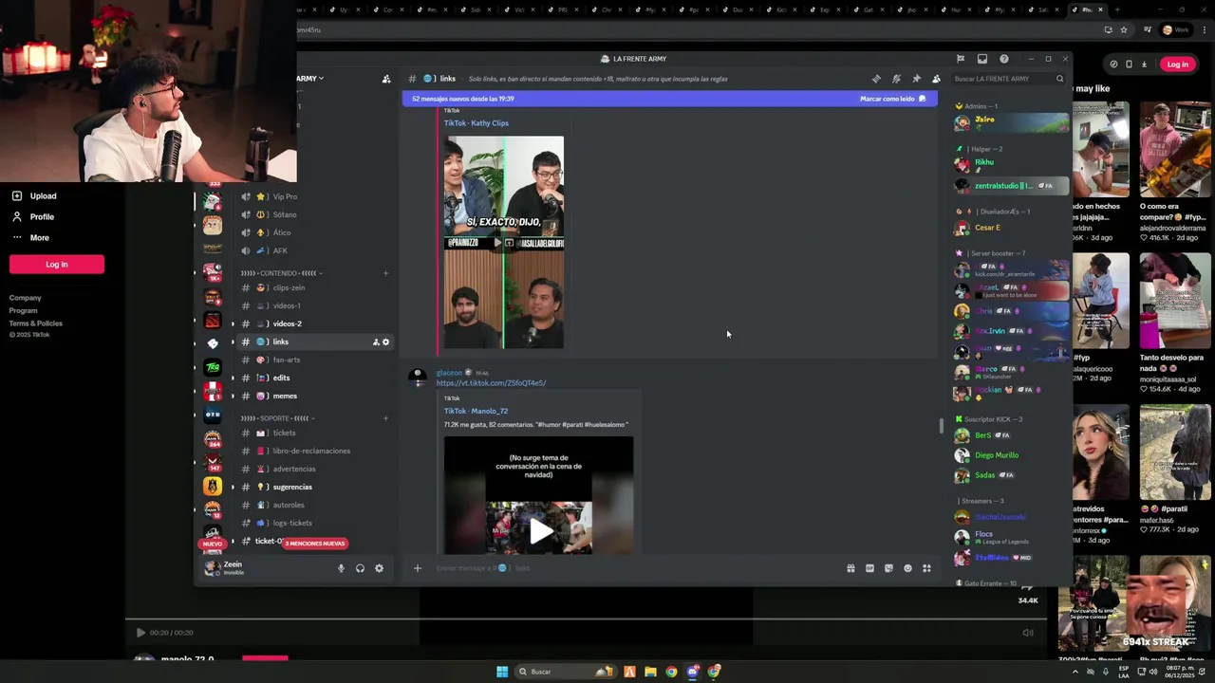Open the sticker picker in message bar
Image resolution: width=1215 pixels, height=683 pixels.
[x=888, y=568]
